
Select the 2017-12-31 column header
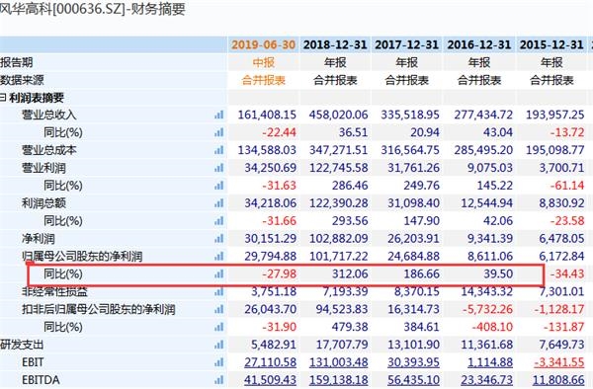(x=406, y=44)
